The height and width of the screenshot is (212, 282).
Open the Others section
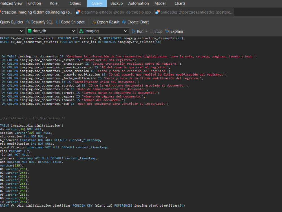tap(75, 3)
